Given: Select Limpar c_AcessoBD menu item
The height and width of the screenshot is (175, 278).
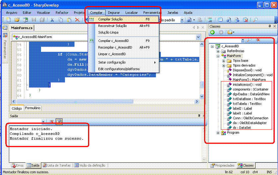Looking at the screenshot, I should [124, 54].
